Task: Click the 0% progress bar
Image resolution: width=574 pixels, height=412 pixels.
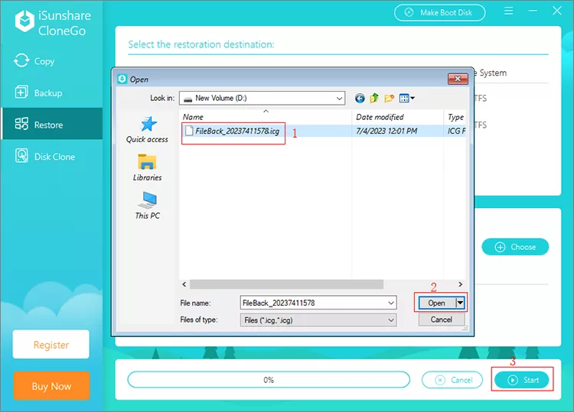Action: [269, 380]
